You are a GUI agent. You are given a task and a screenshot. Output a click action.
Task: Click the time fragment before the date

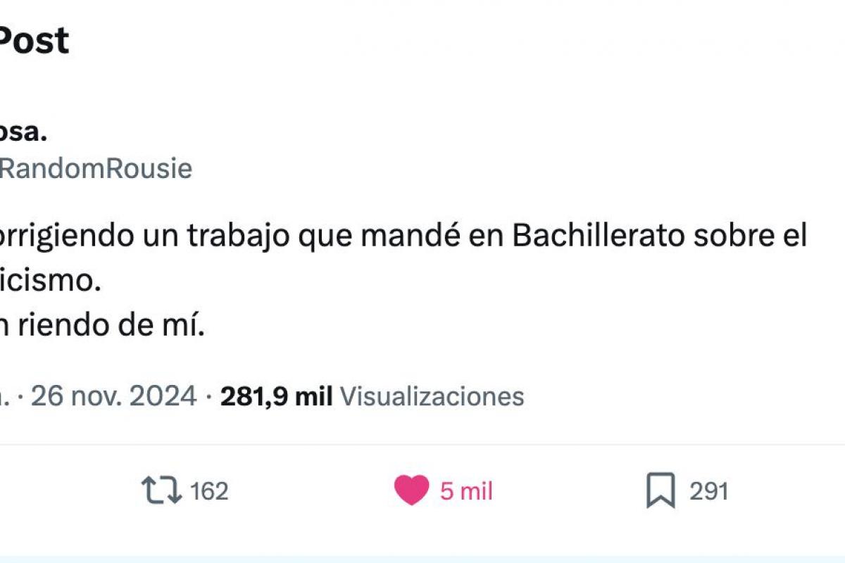4,397
